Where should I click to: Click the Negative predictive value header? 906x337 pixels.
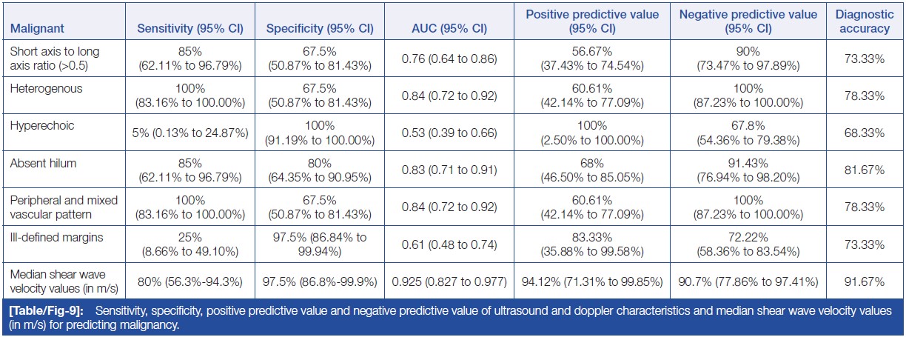click(x=742, y=22)
